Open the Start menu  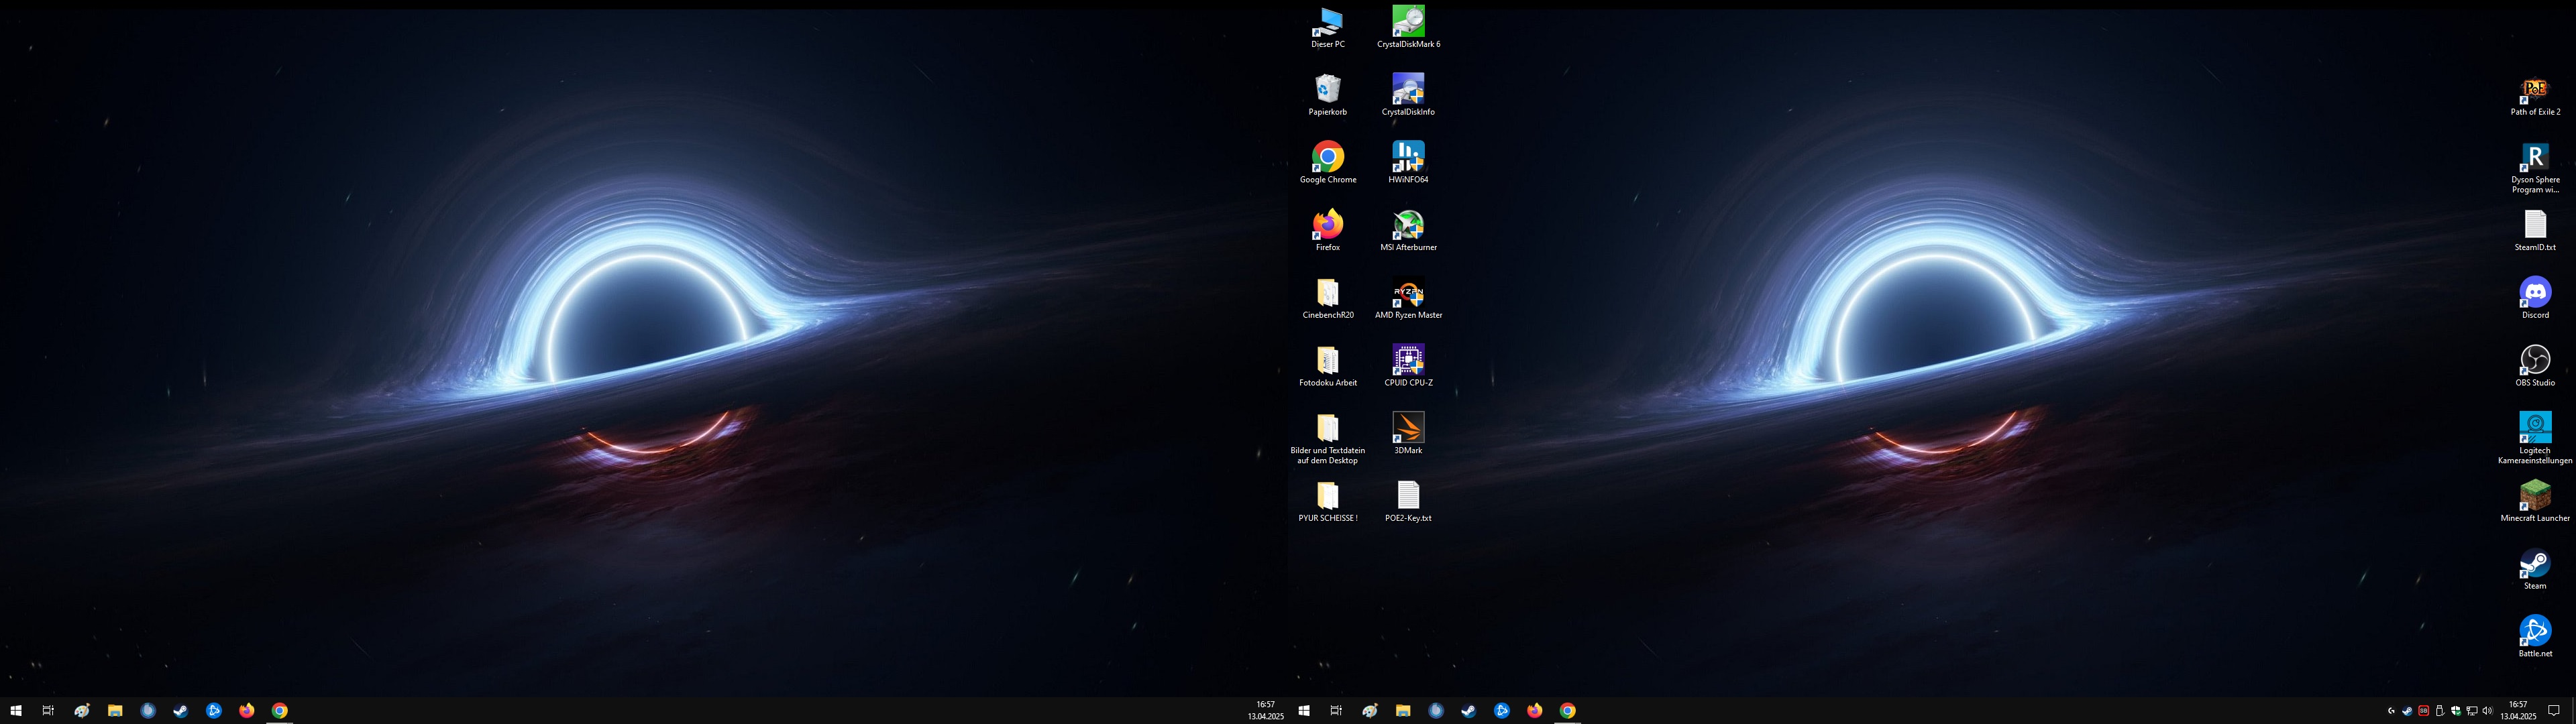[16, 711]
